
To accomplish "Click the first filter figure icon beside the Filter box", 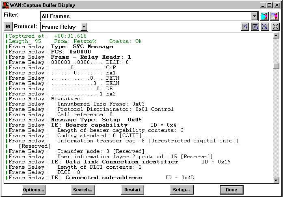I will pos(265,16).
